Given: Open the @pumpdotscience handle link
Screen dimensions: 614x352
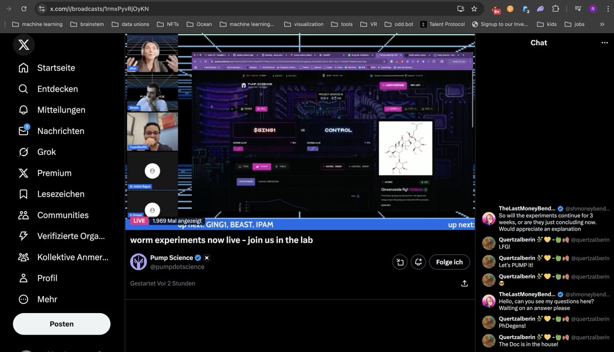Looking at the screenshot, I should (x=178, y=267).
